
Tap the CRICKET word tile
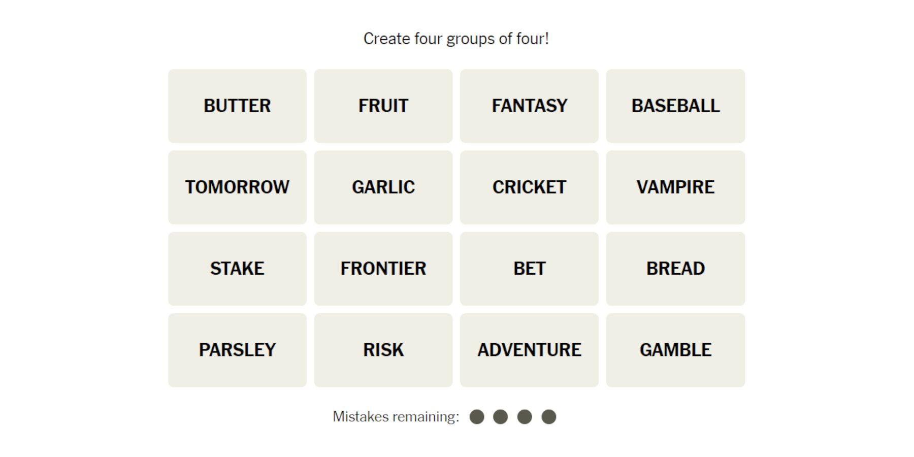pos(529,187)
